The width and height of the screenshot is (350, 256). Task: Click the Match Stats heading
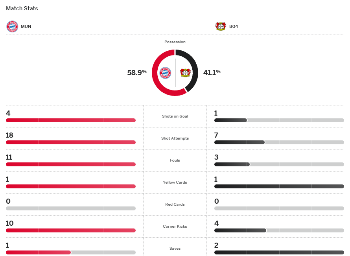click(x=22, y=8)
